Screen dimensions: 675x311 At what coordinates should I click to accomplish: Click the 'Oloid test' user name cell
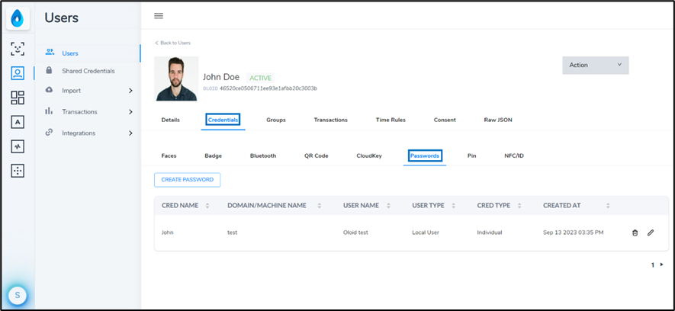coord(355,232)
